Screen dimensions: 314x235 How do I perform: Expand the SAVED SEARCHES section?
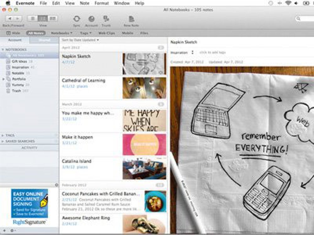3,141
